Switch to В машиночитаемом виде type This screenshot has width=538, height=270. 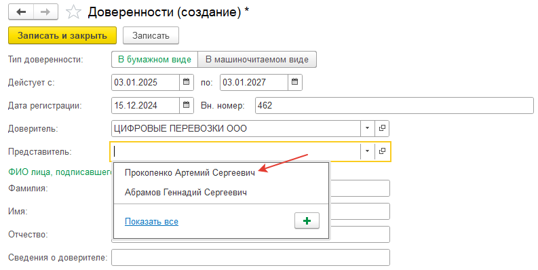[257, 59]
